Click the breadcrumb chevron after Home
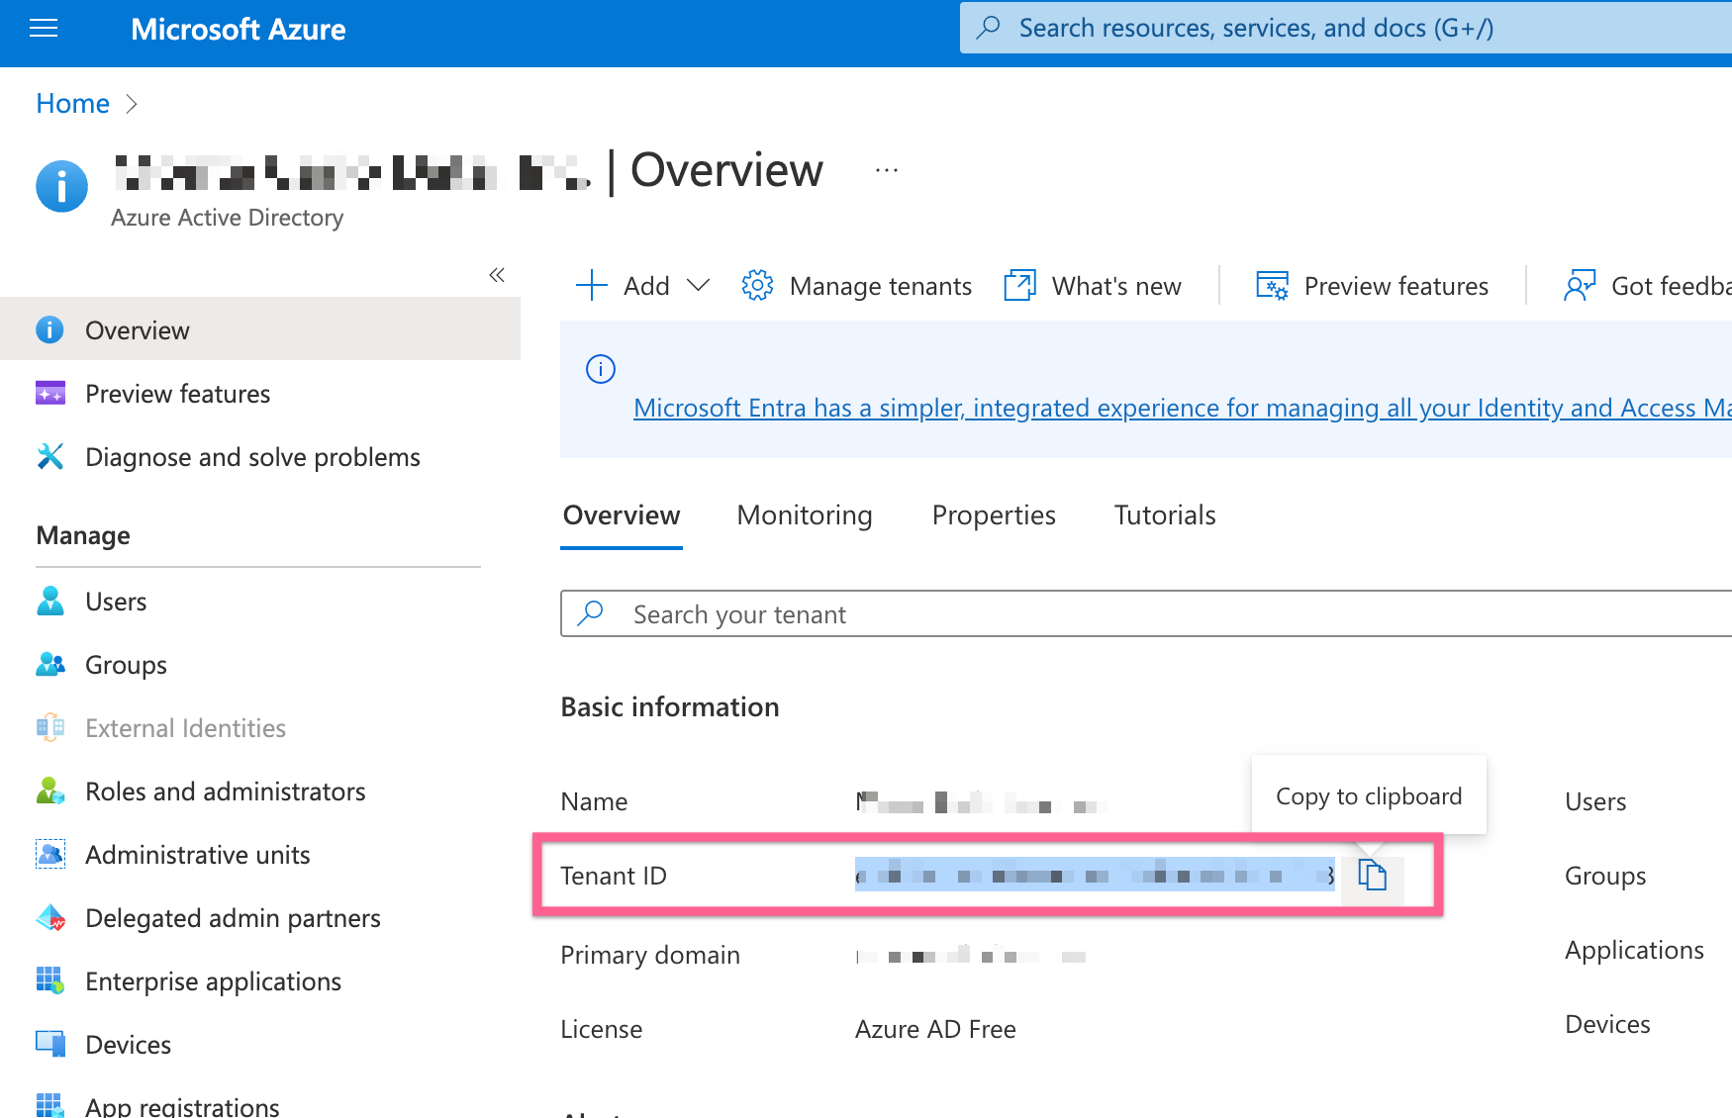Viewport: 1732px width, 1118px height. [x=132, y=104]
